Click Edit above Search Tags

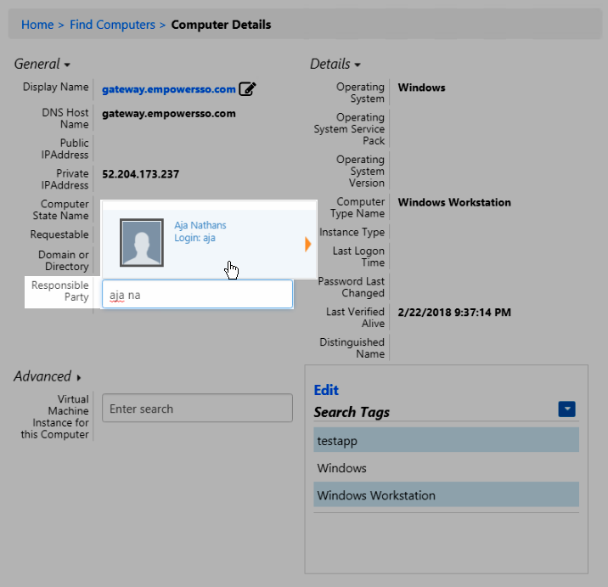pyautogui.click(x=326, y=390)
